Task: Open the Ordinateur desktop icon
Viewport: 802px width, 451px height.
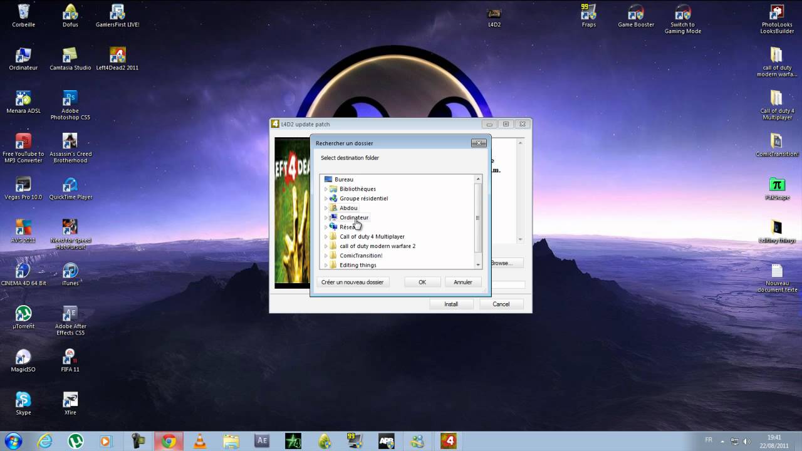Action: pos(23,59)
